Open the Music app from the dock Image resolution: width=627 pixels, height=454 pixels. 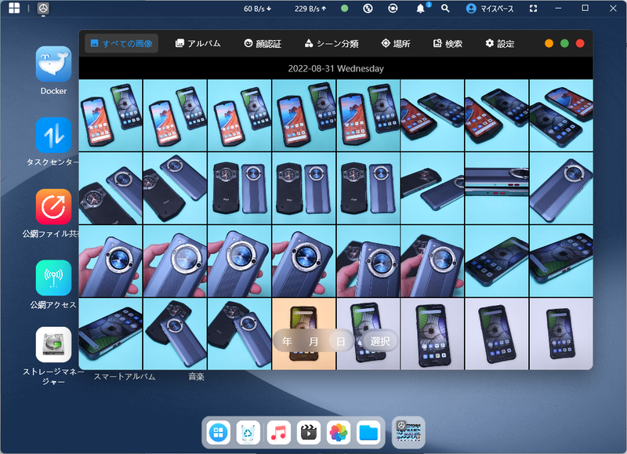[278, 432]
